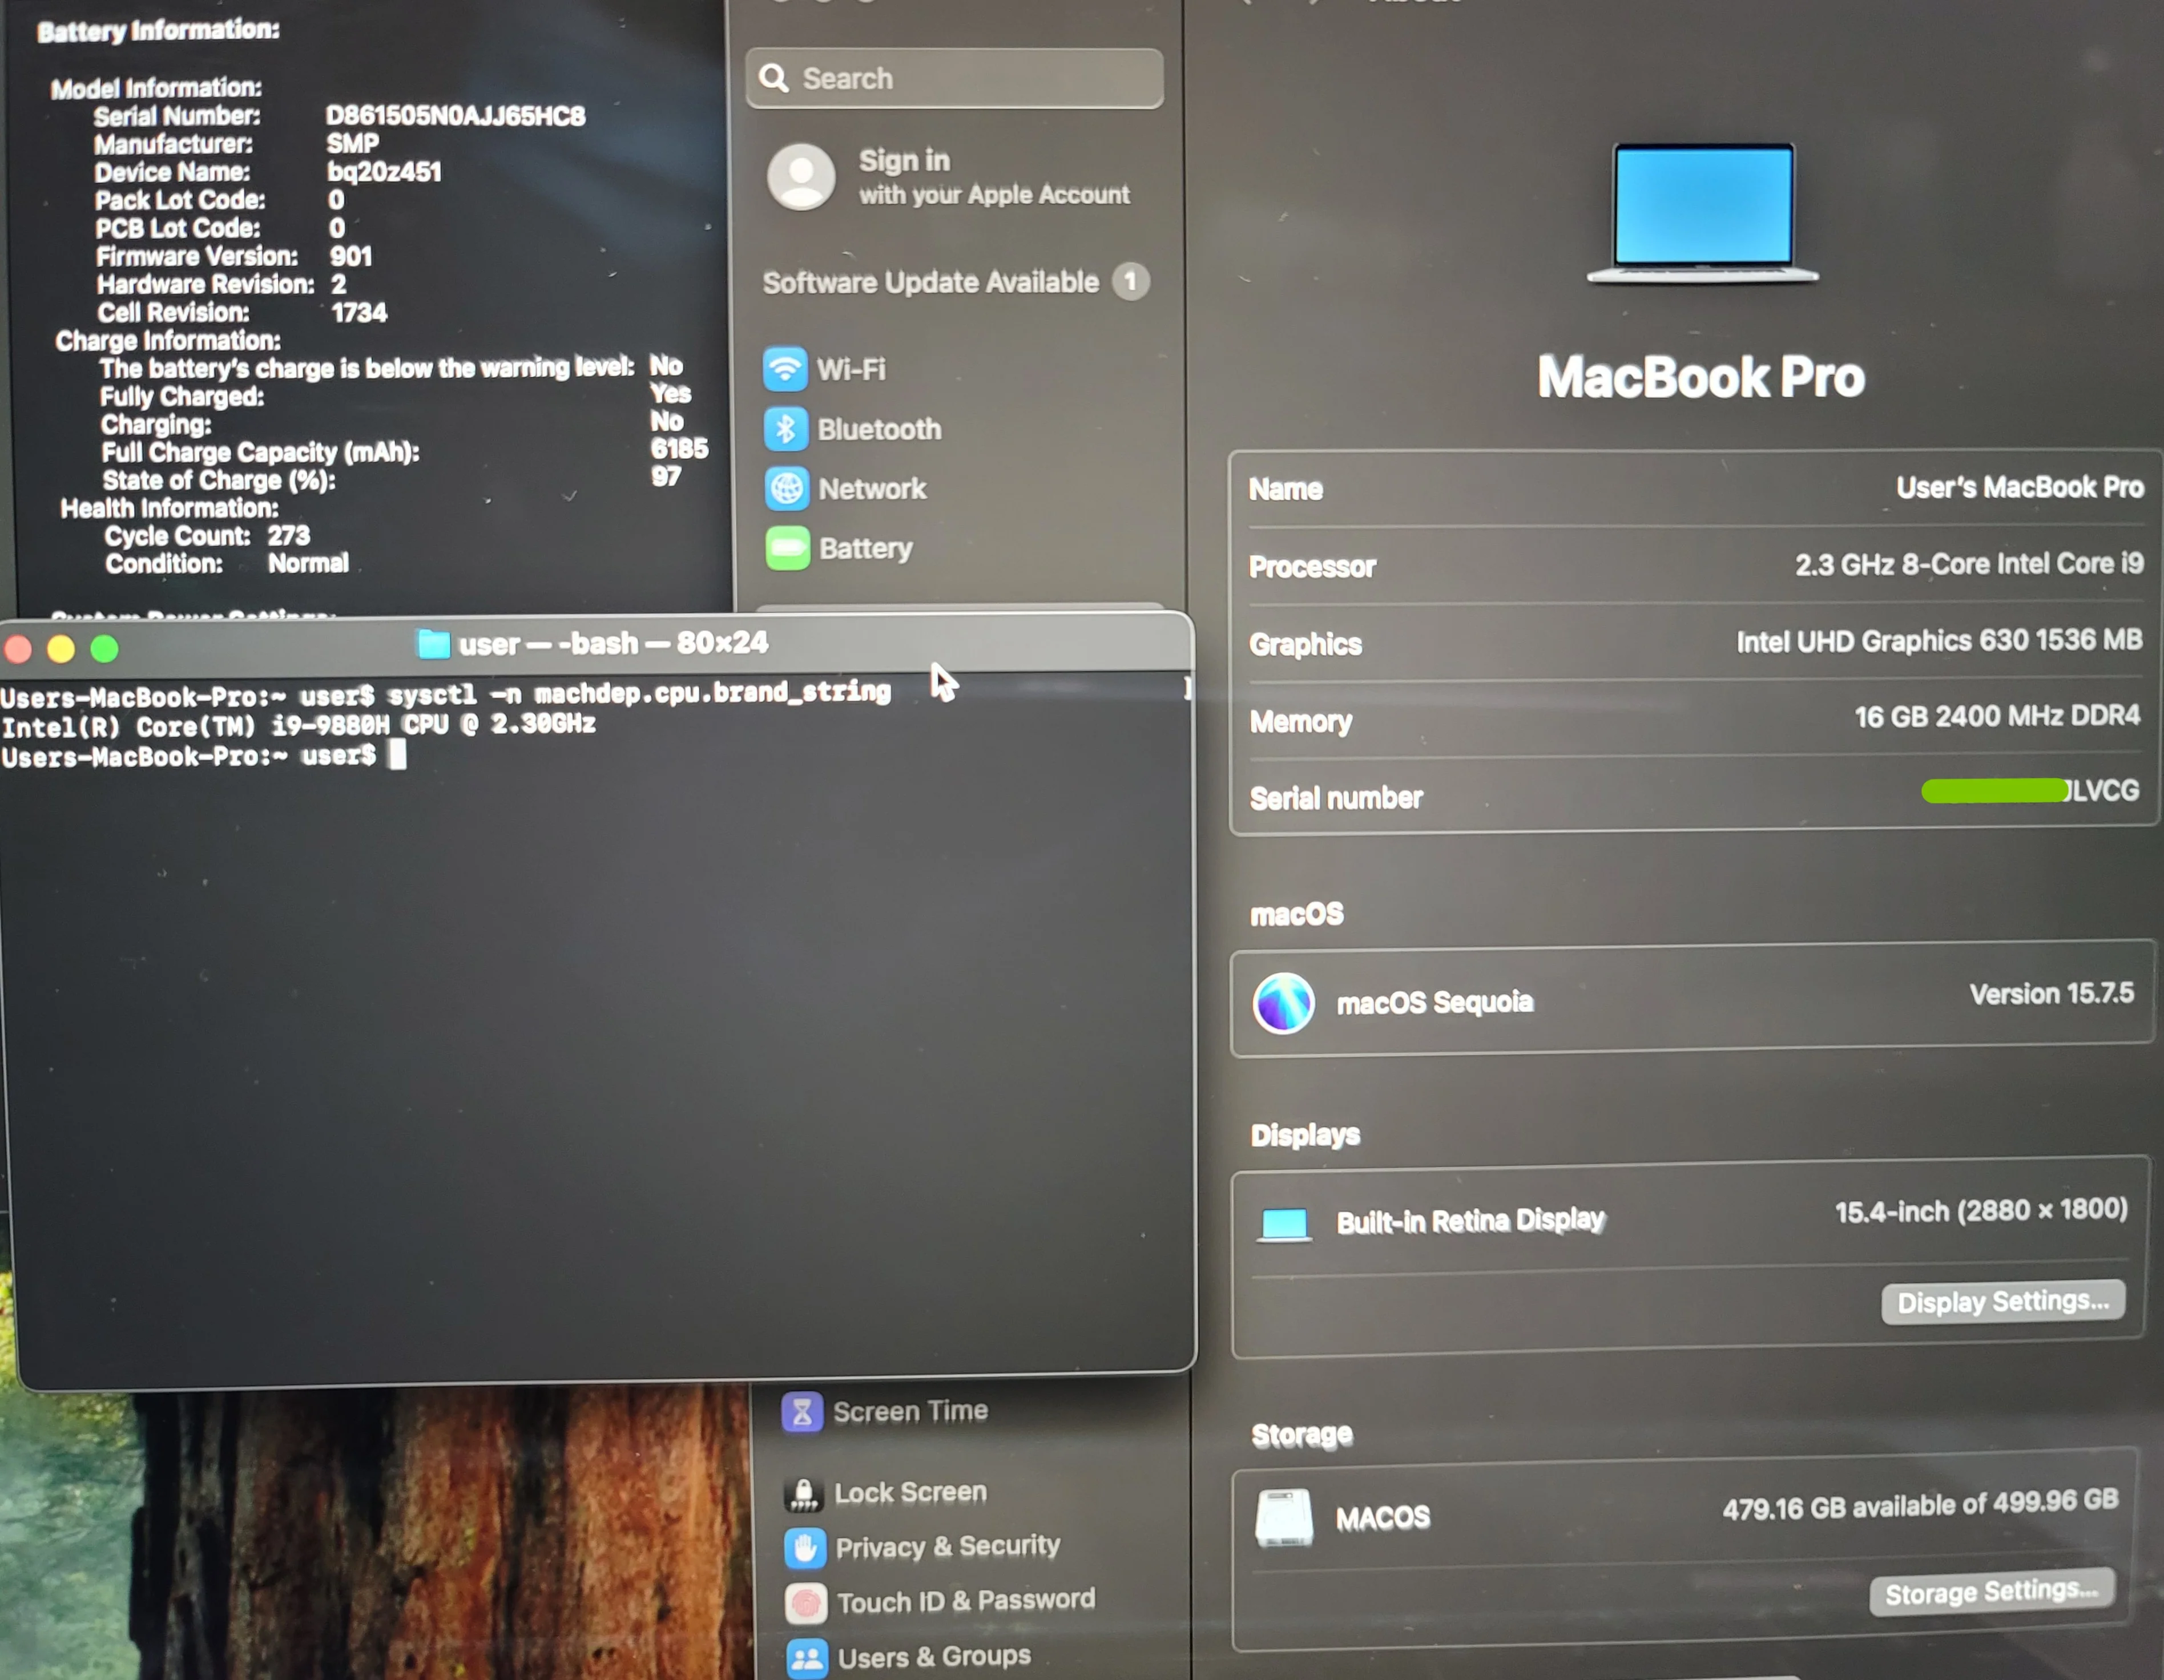Select the Touch ID & Password fingerprint icon
Screen dimensions: 2164x1680
[x=805, y=1603]
